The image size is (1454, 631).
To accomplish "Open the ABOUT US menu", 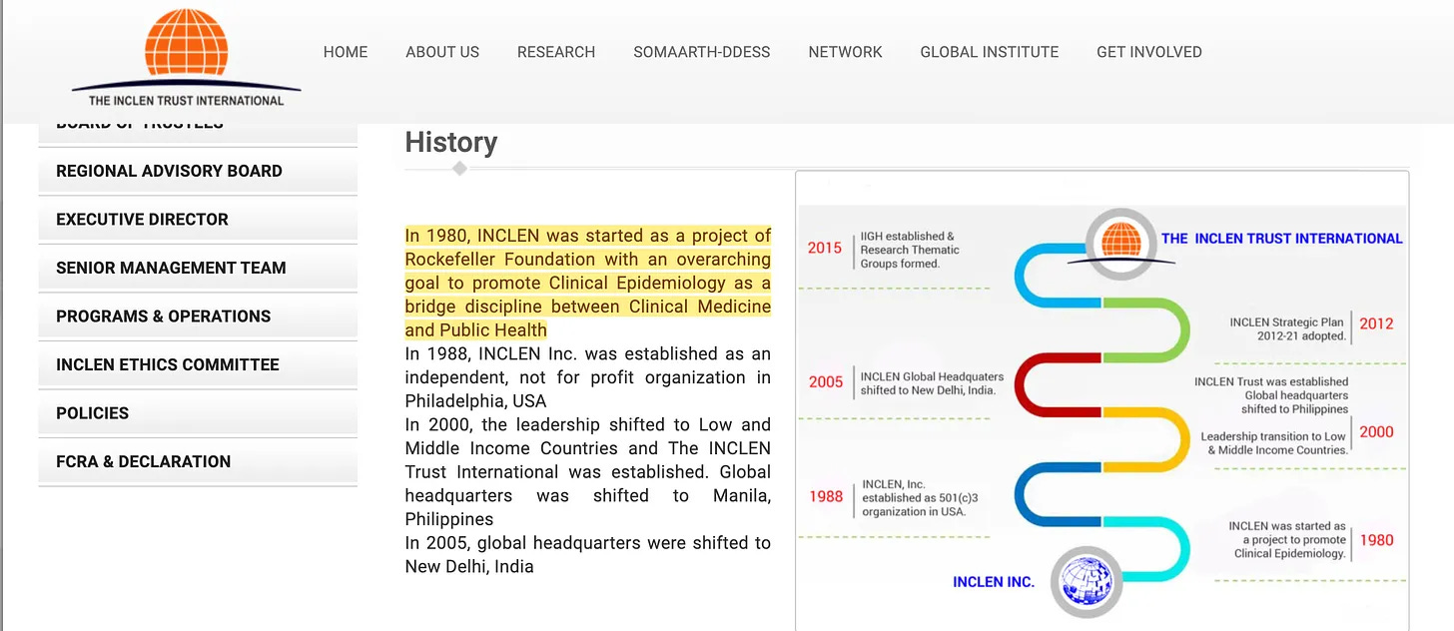I will (442, 52).
